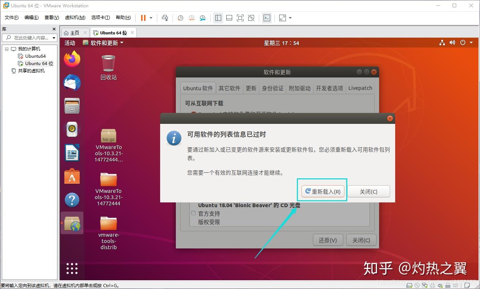Switch to the 更新 tab
The height and width of the screenshot is (289, 480).
click(251, 88)
